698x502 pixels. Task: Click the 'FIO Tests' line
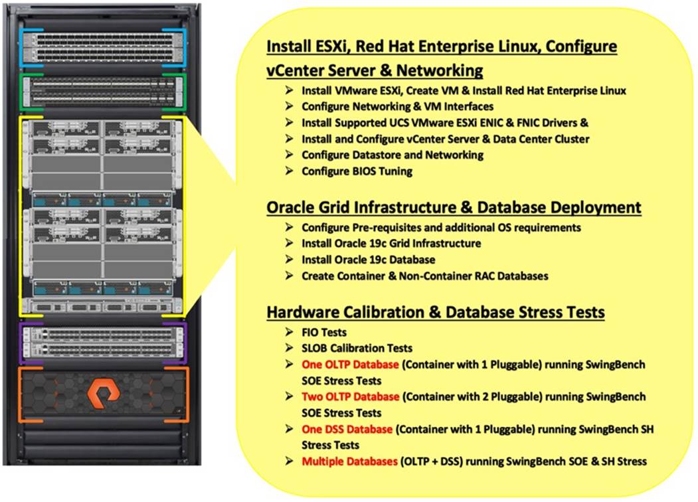[324, 333]
